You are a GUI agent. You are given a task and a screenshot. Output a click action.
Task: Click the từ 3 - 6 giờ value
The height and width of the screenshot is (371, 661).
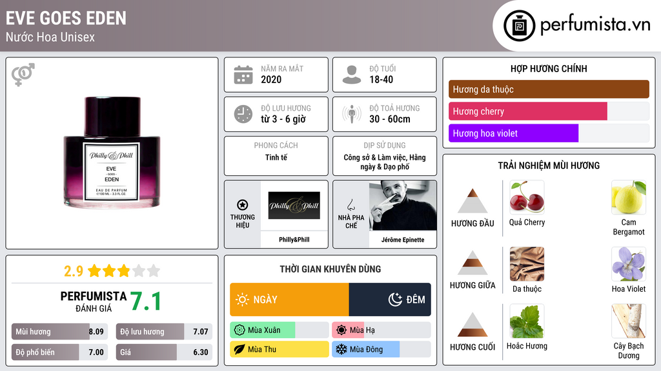coord(283,119)
